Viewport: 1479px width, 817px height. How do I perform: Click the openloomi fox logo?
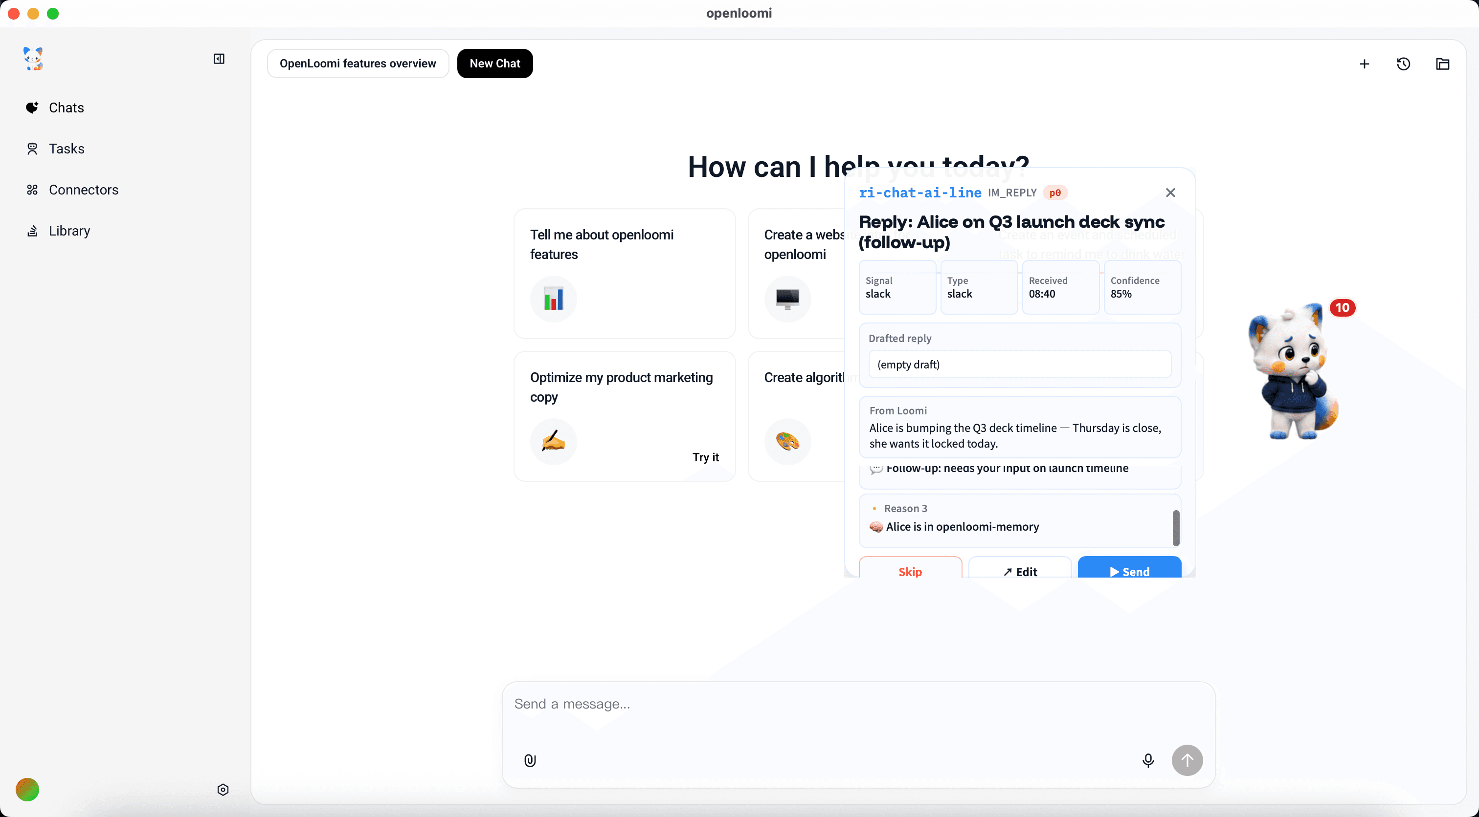[33, 59]
